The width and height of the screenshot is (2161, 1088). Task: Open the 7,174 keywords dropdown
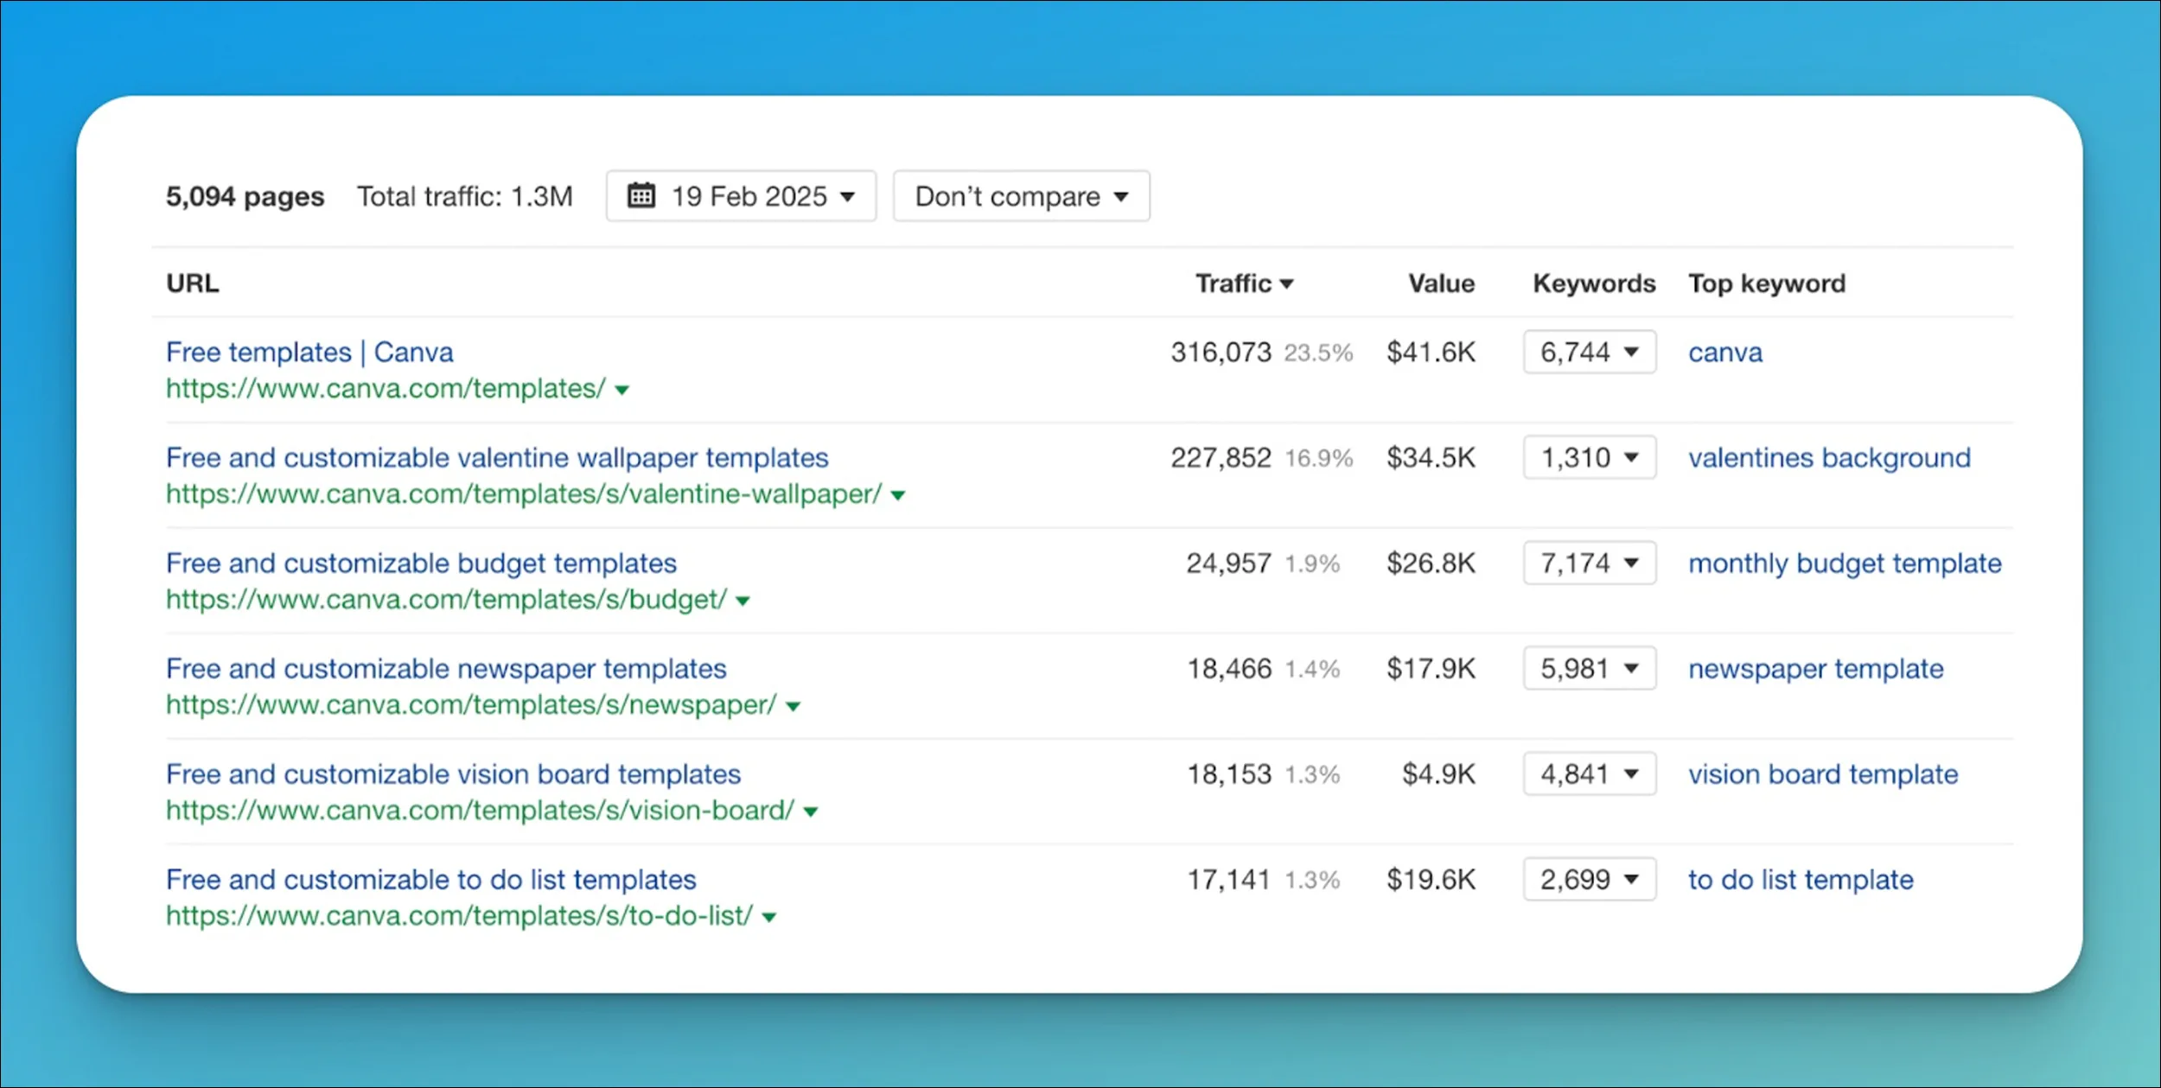coord(1590,563)
